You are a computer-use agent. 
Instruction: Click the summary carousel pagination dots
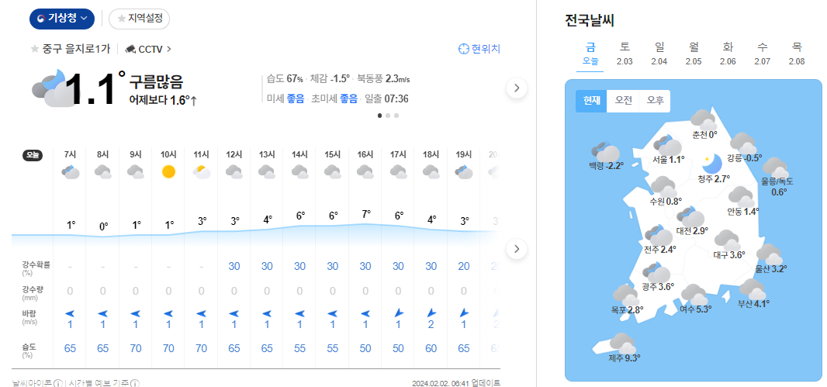coord(389,116)
